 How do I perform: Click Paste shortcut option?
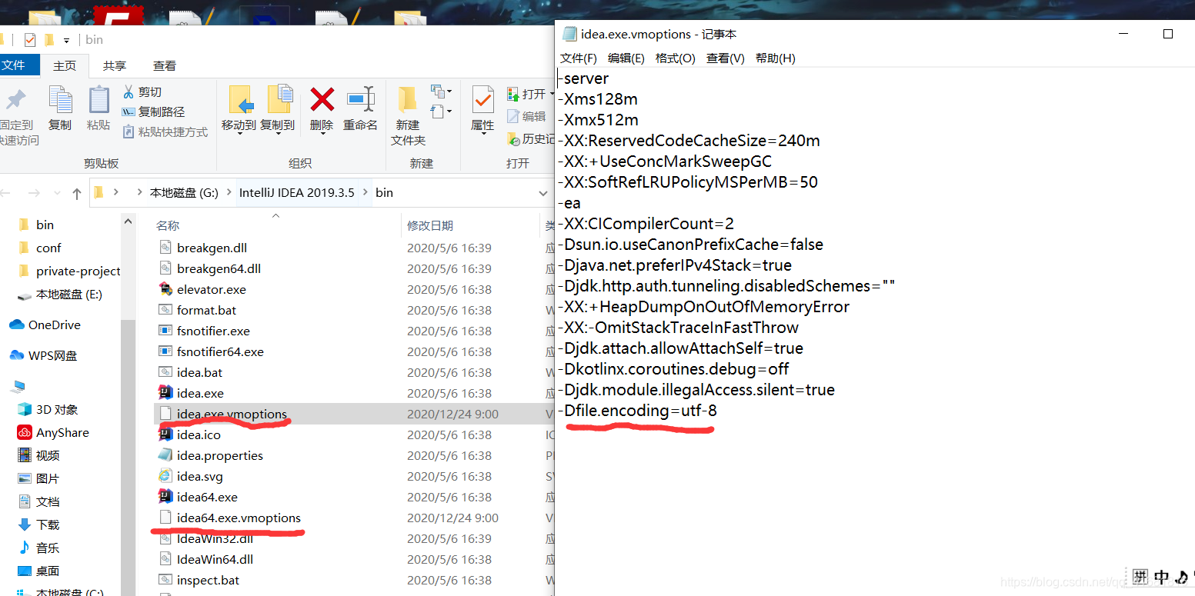coord(165,132)
